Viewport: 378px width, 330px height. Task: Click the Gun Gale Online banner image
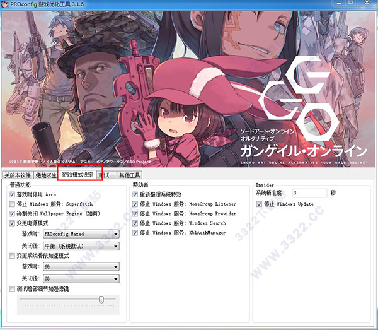189,89
